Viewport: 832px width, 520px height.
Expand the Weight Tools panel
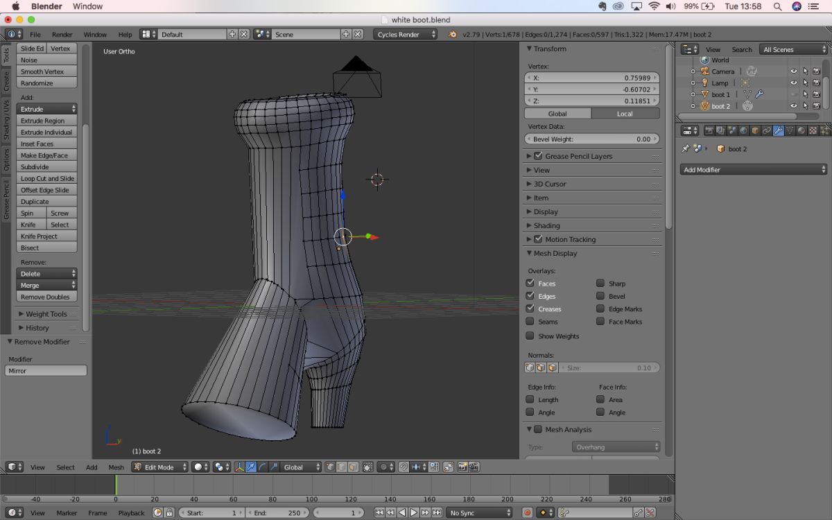(x=46, y=314)
